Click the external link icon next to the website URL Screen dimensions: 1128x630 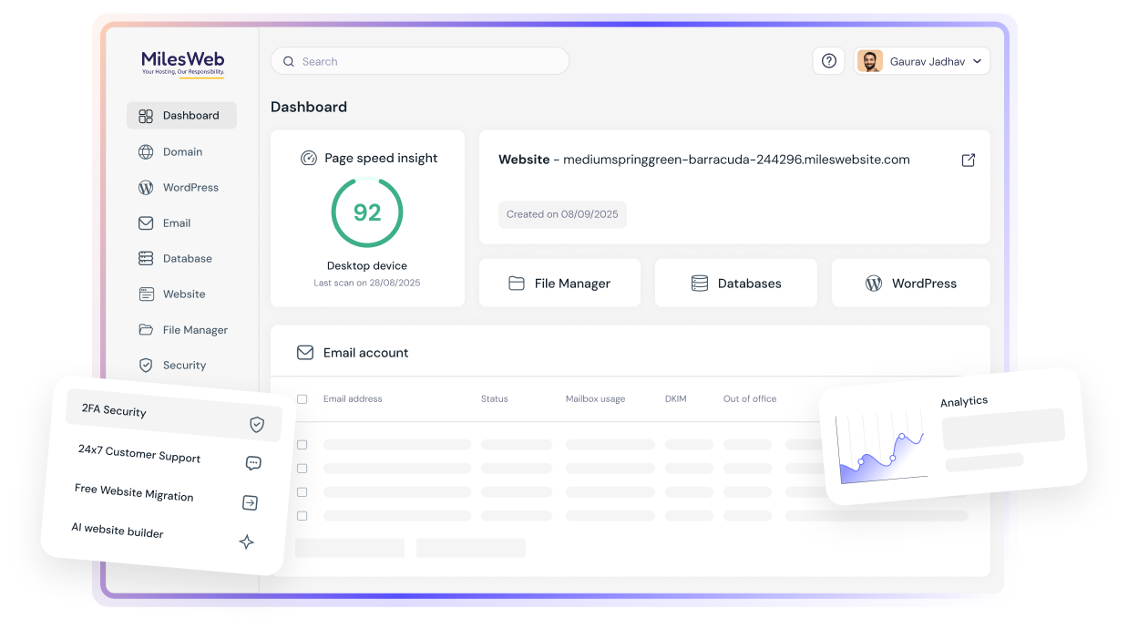click(x=968, y=160)
